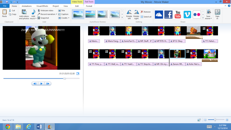
Task: Switch to the Animations tab
Action: (x=27, y=6)
